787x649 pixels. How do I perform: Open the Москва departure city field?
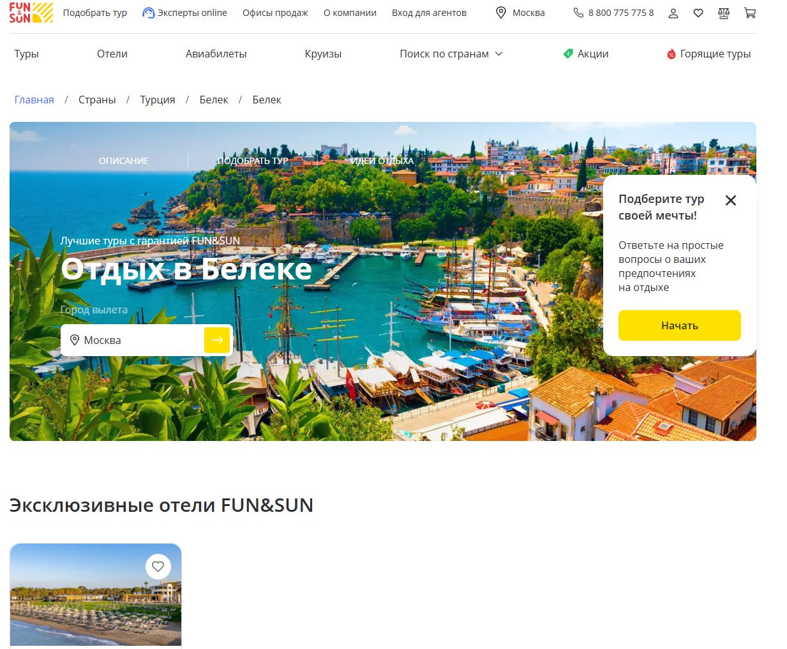click(133, 340)
